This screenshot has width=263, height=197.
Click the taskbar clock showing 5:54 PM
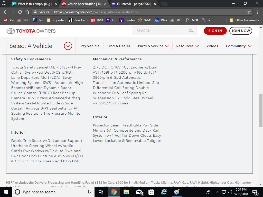pyautogui.click(x=241, y=192)
